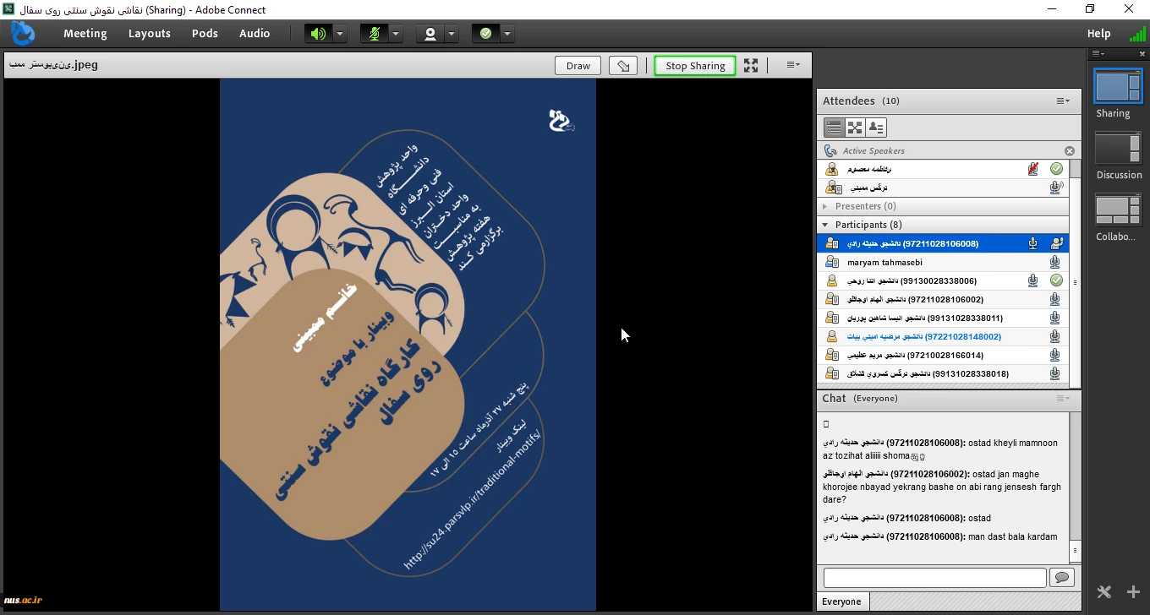The image size is (1150, 615).
Task: Toggle the muted microphone button
Action: (x=373, y=34)
